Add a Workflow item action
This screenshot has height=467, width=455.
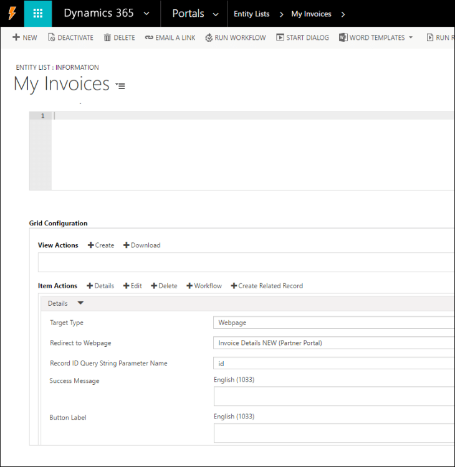coord(204,286)
